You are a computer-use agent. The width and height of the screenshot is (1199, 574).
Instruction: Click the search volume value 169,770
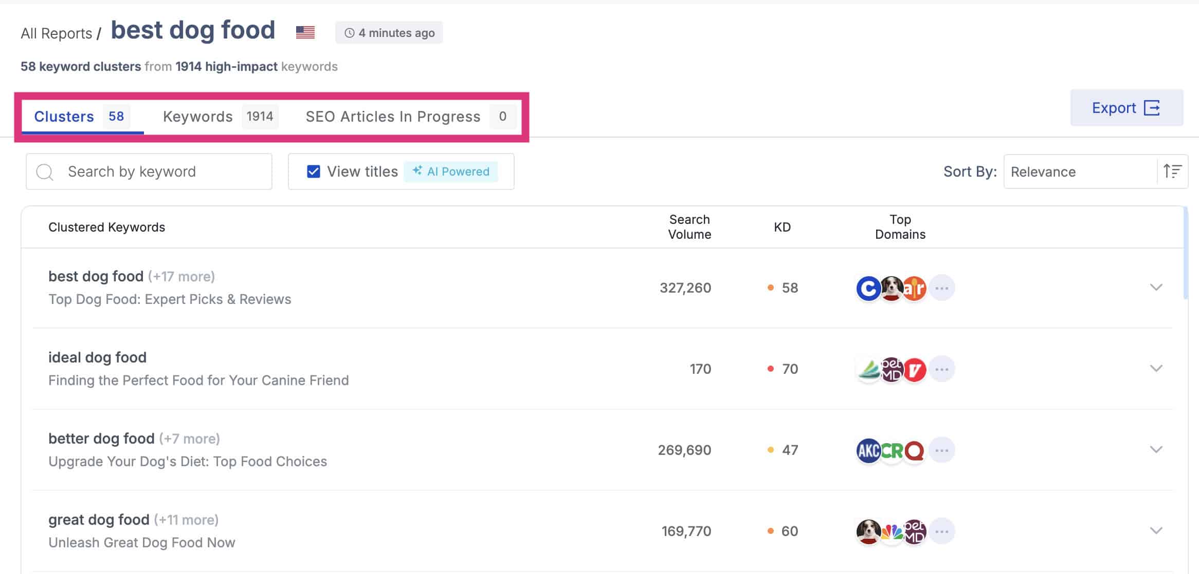point(686,531)
